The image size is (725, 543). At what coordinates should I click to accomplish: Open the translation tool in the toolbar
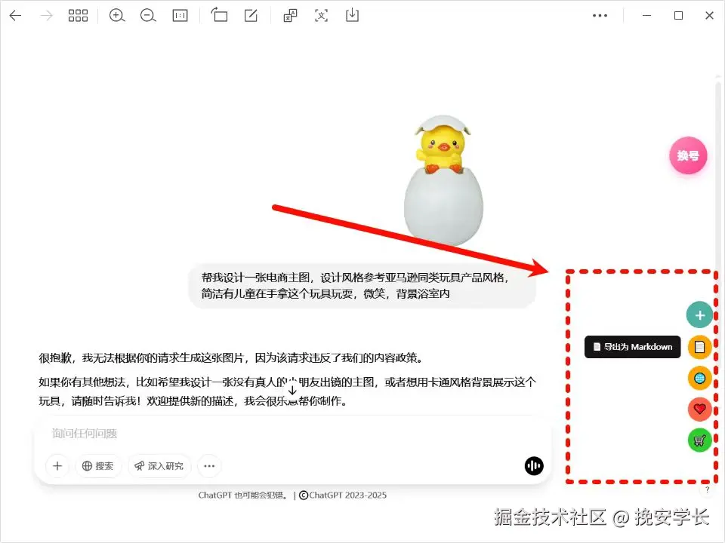[x=290, y=15]
